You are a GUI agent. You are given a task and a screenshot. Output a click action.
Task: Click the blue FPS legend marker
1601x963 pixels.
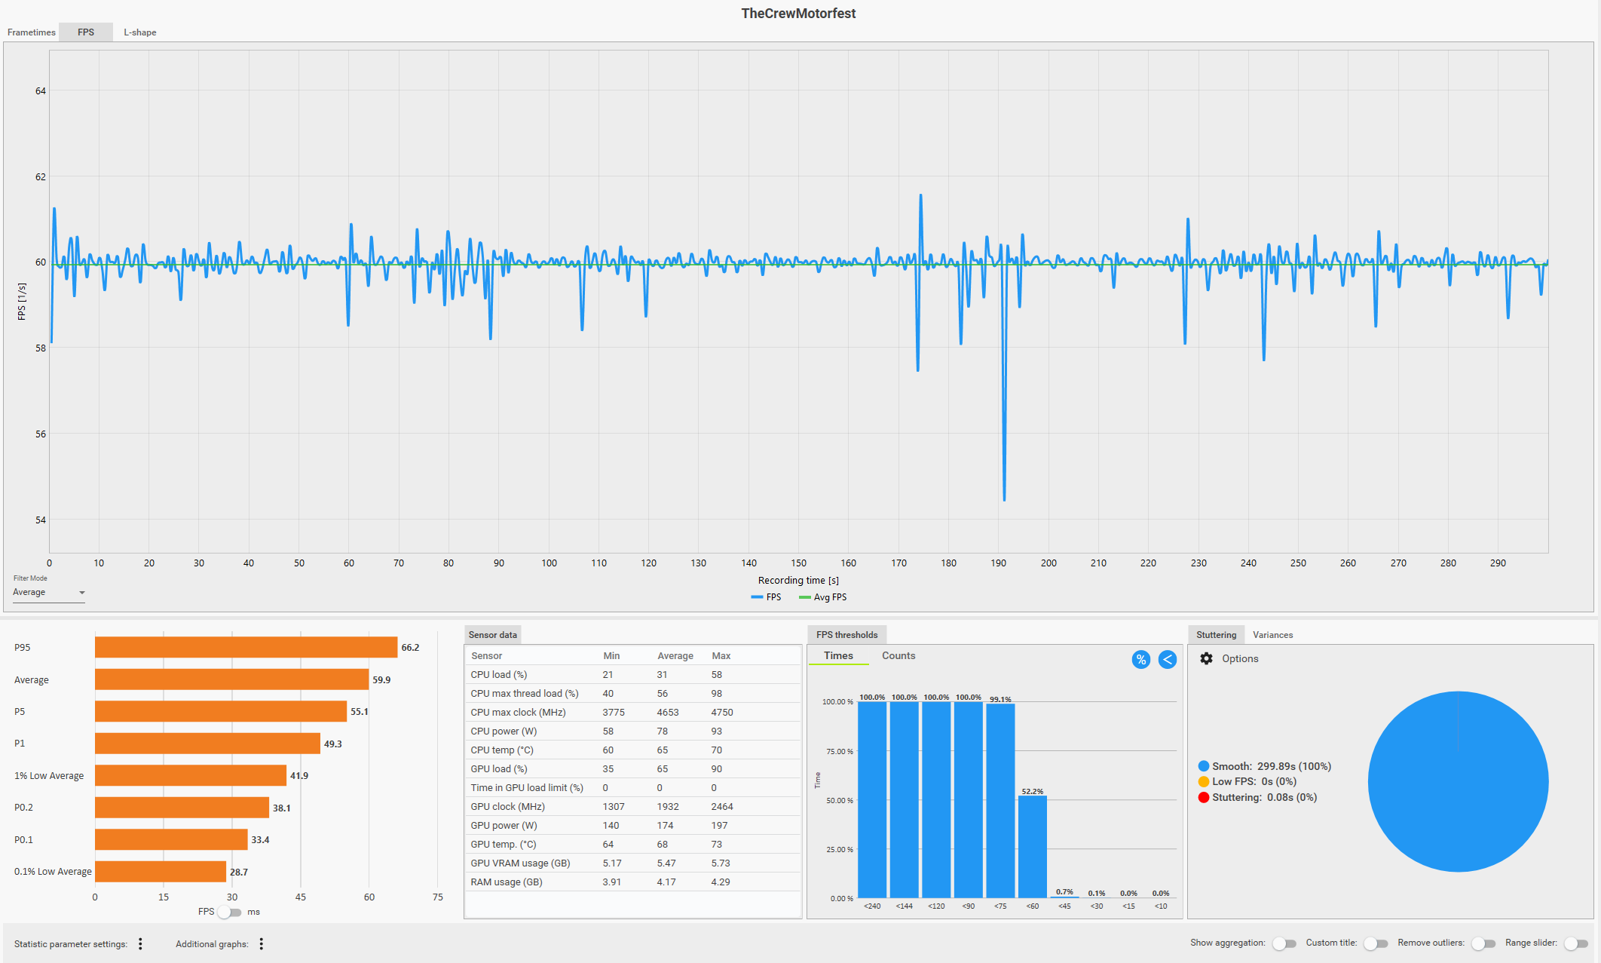tap(757, 597)
